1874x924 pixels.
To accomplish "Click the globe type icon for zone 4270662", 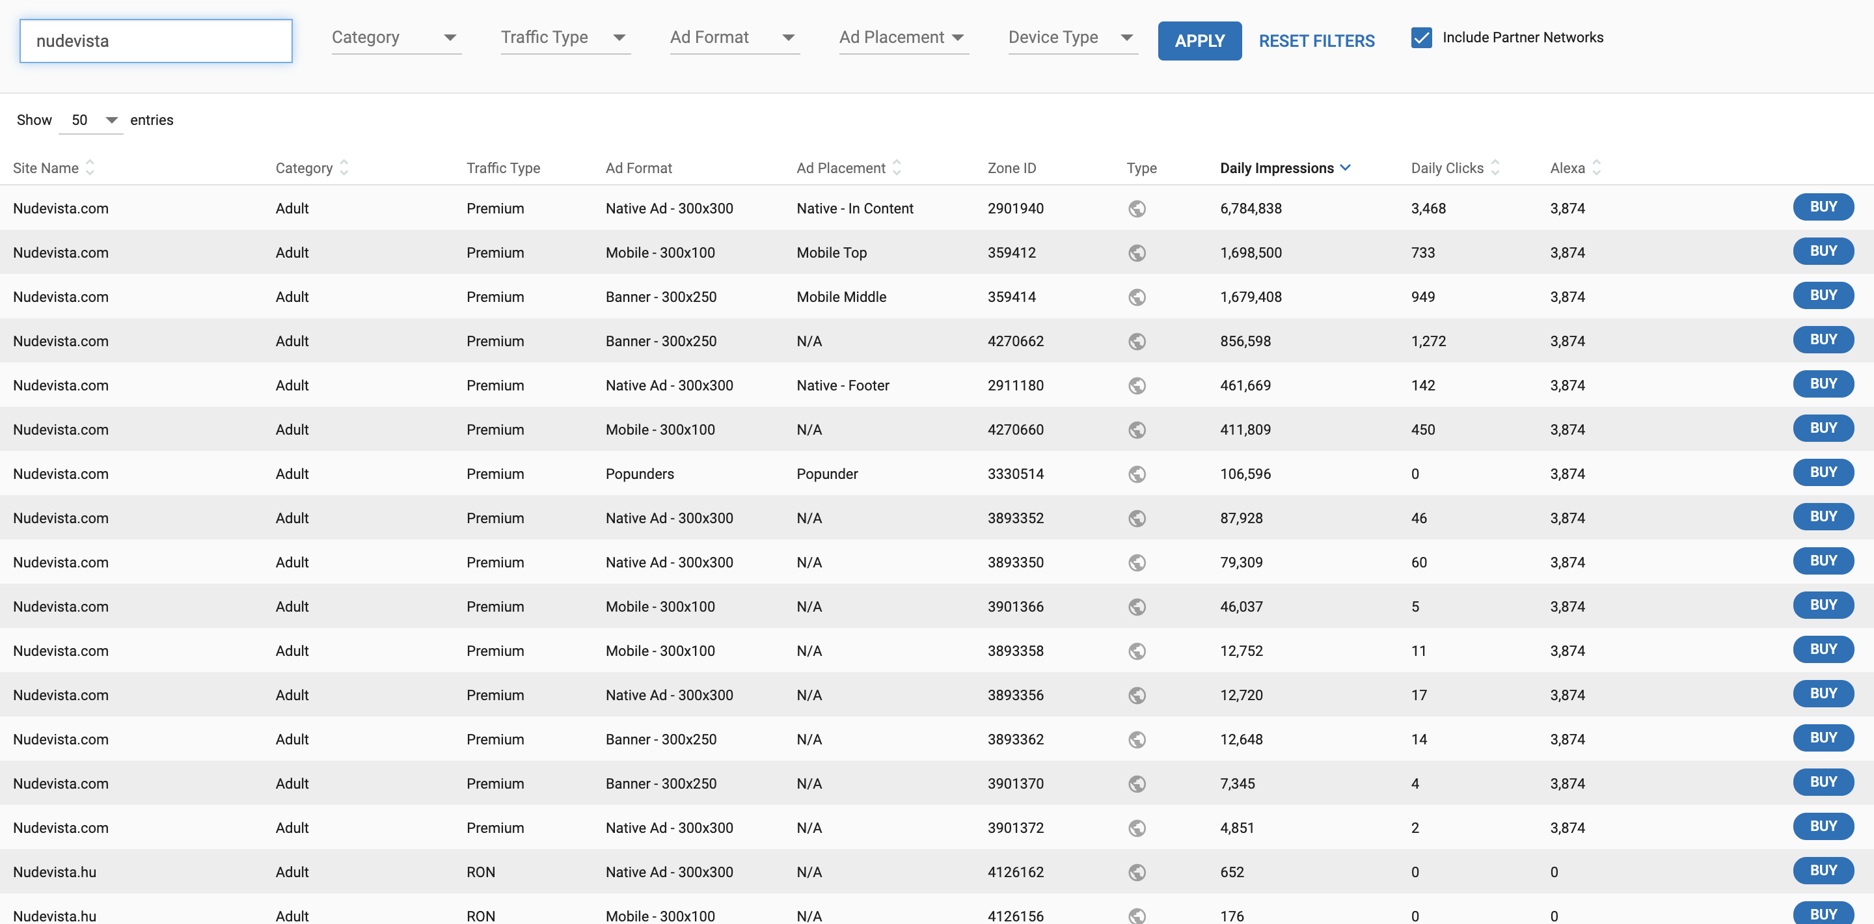I will click(x=1137, y=342).
